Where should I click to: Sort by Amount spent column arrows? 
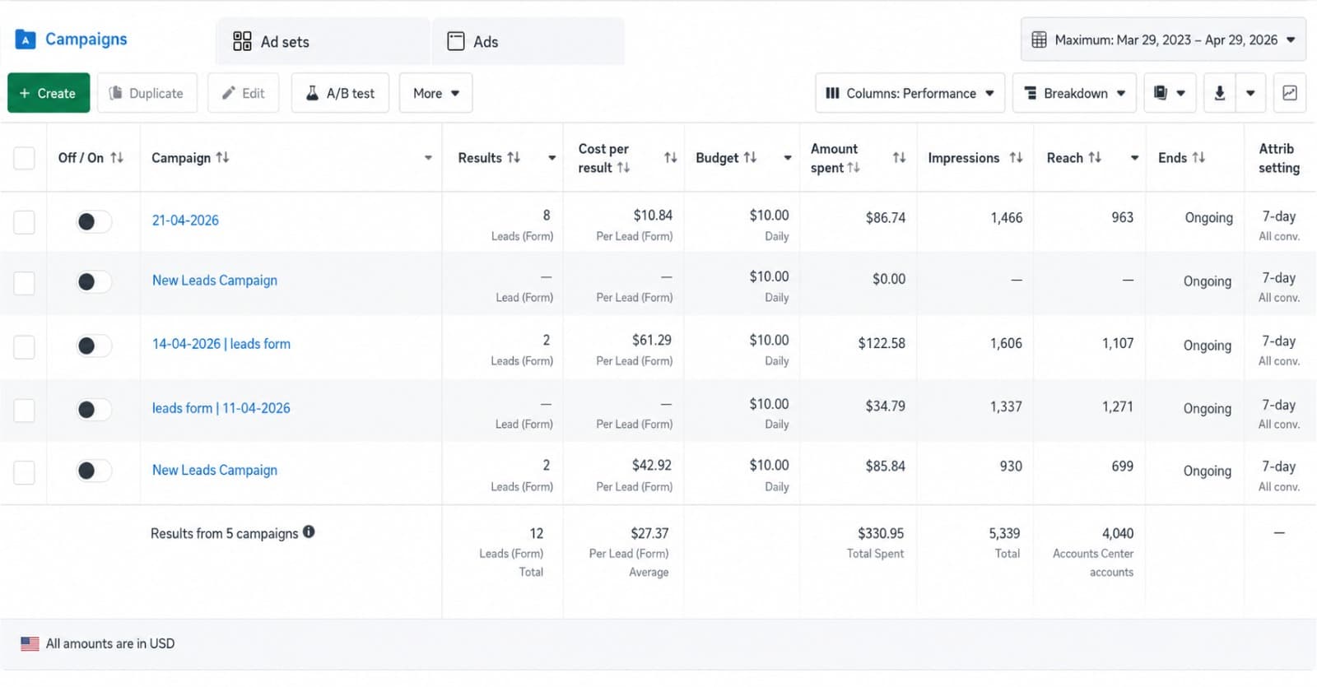coord(899,157)
